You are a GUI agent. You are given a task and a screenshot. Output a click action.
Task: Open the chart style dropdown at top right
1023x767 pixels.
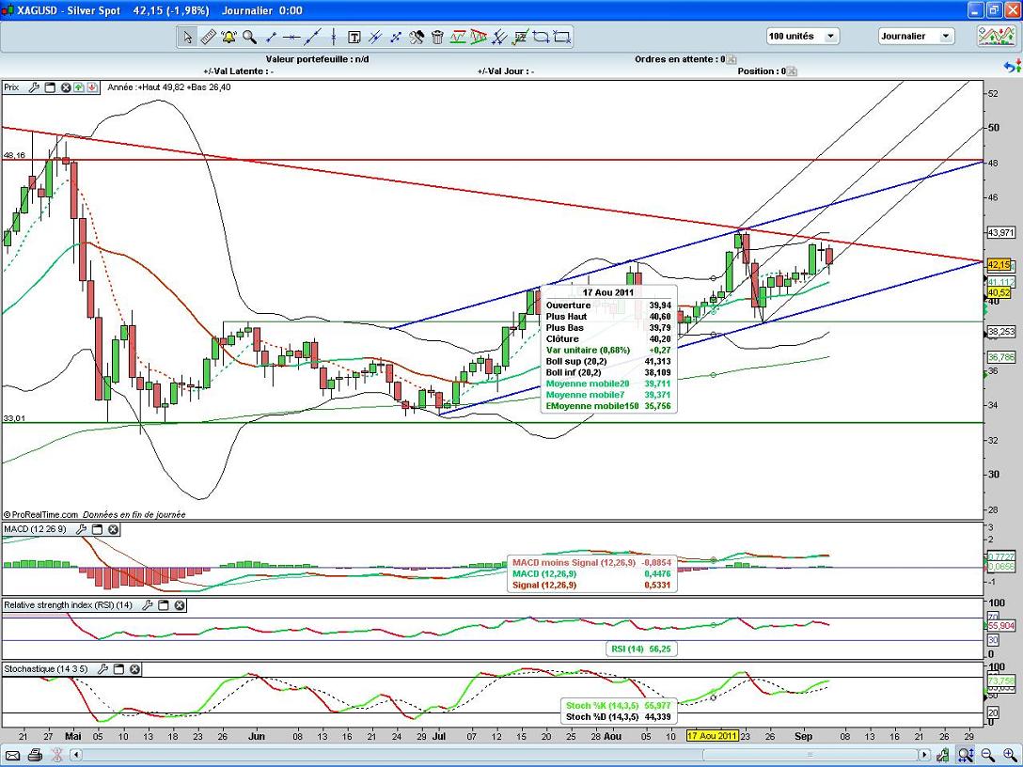994,37
